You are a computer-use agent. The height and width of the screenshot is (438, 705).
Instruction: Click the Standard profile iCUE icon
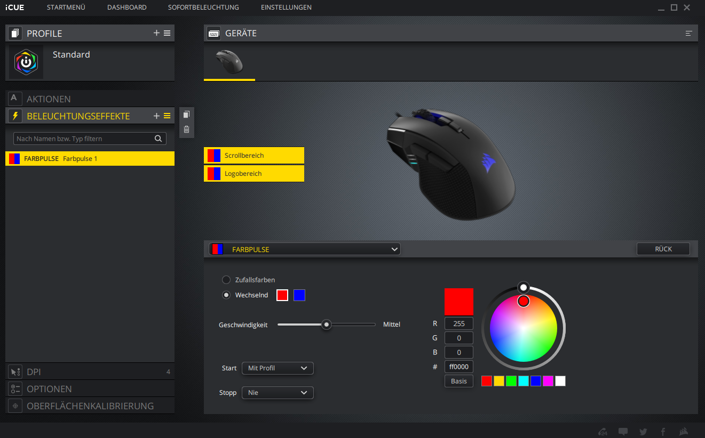(x=26, y=62)
